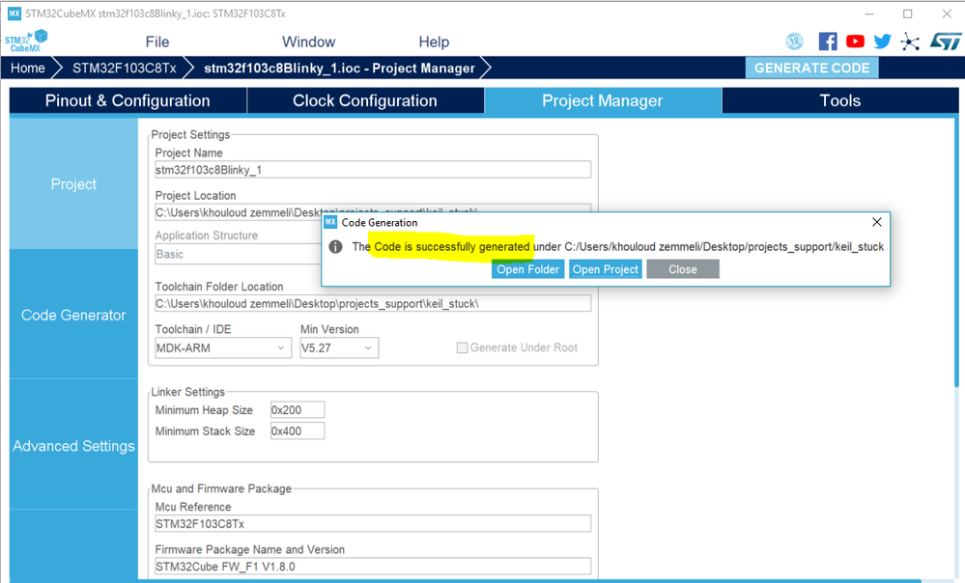965x583 pixels.
Task: Click the Mcu Reference field
Action: click(373, 524)
